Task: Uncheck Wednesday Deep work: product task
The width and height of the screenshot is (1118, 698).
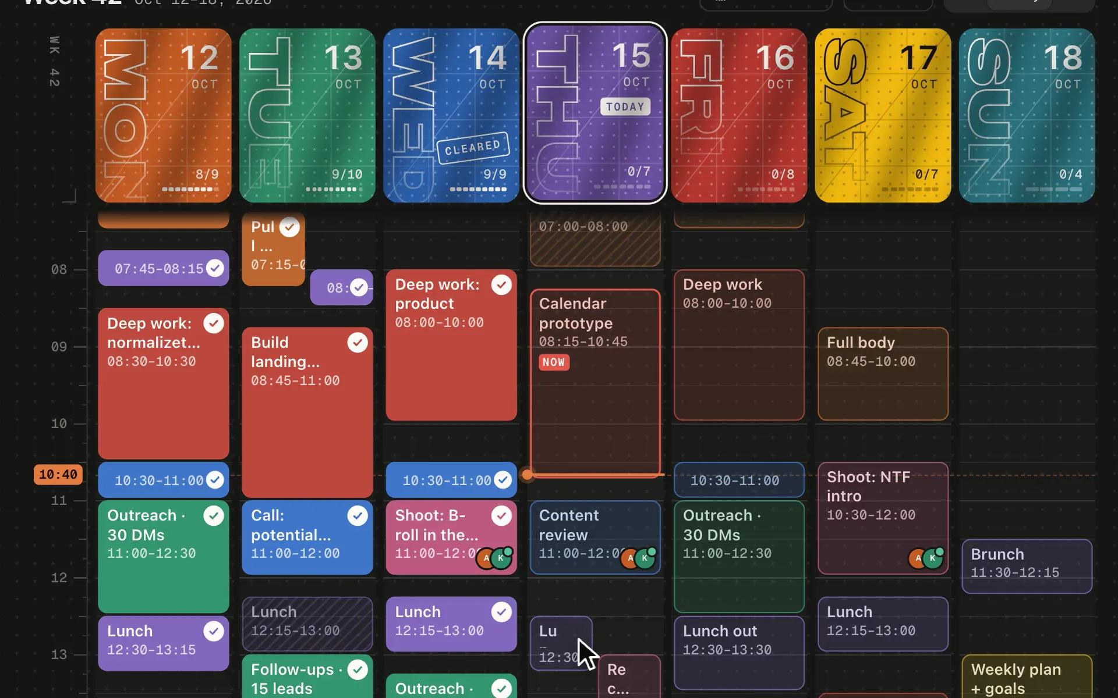Action: 501,285
